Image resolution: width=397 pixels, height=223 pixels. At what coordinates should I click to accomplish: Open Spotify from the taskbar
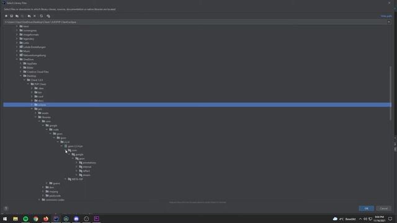click(25, 219)
